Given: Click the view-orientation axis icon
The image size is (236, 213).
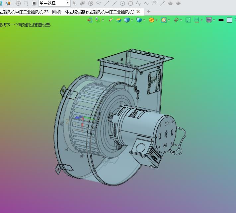Looking at the screenshot, I should pyautogui.click(x=98, y=20).
